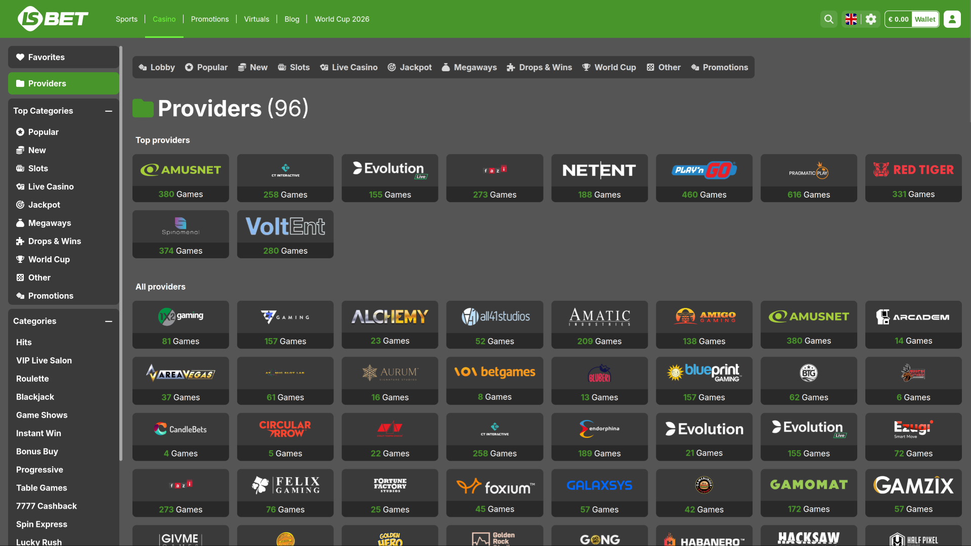Open Blueprint Gaming provider card
The image size is (971, 546).
tap(704, 381)
